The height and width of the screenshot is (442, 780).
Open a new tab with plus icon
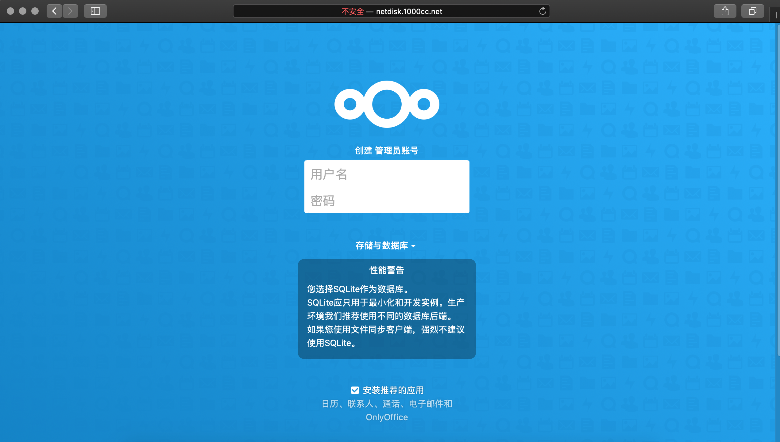(776, 15)
